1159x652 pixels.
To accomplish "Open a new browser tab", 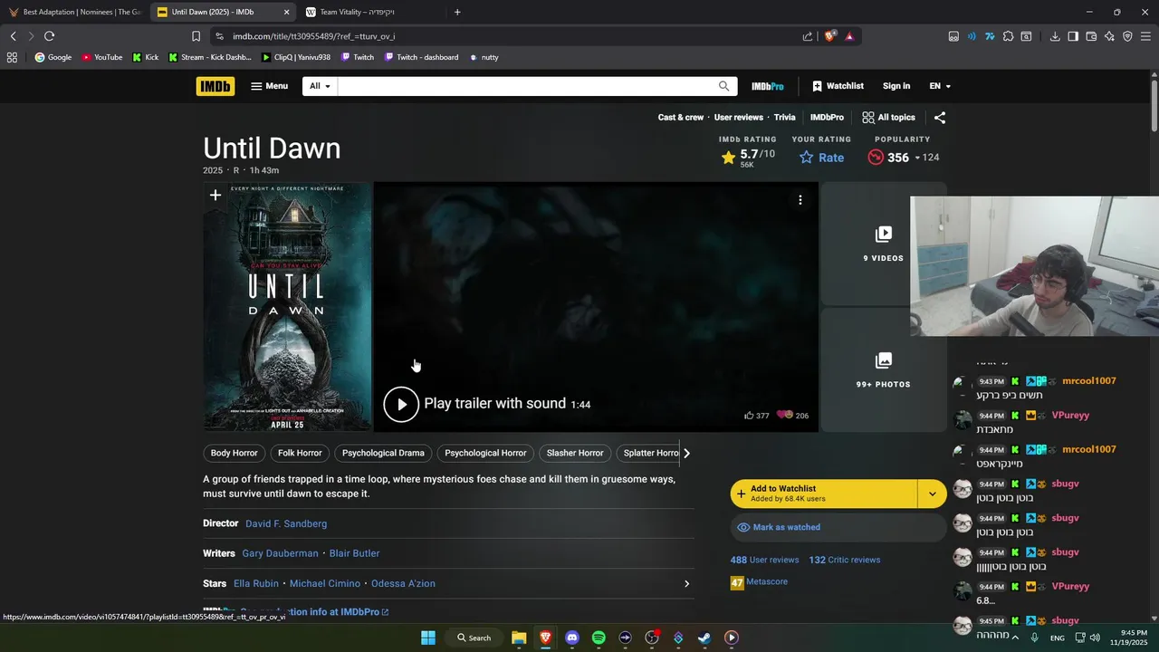I will click(x=457, y=12).
